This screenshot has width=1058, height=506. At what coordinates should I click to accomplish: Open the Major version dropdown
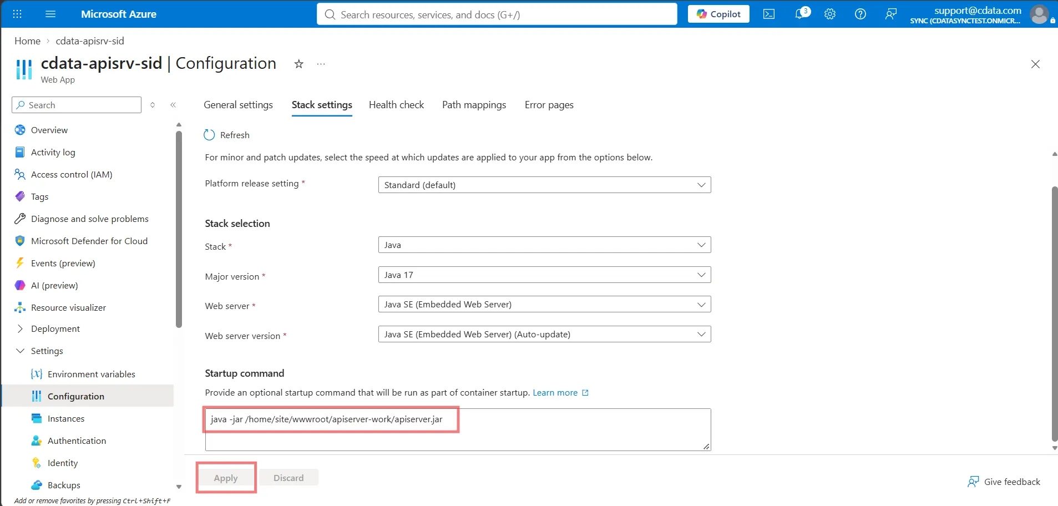pyautogui.click(x=544, y=275)
